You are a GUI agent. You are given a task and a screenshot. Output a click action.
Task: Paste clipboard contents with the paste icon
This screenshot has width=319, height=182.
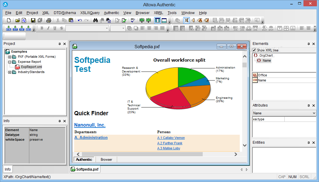[71, 20]
